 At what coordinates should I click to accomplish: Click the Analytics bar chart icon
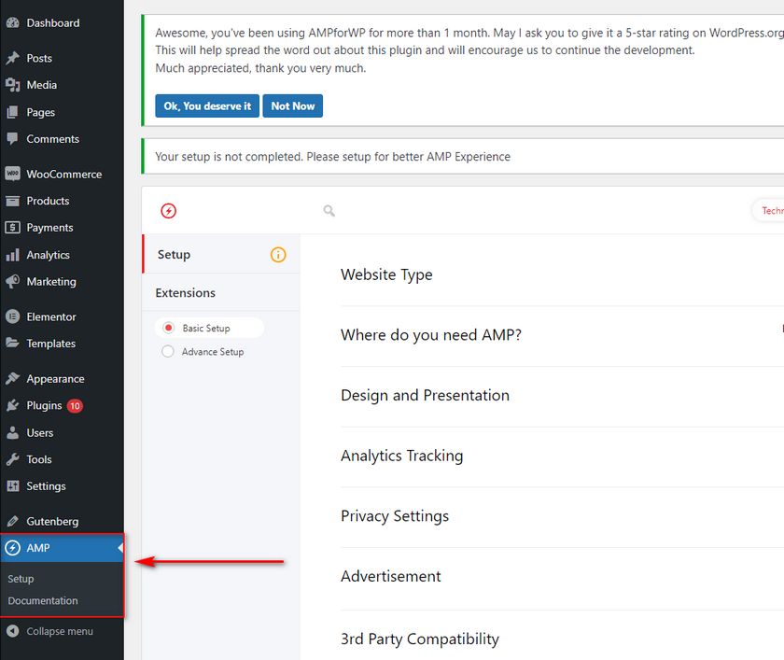coord(12,255)
